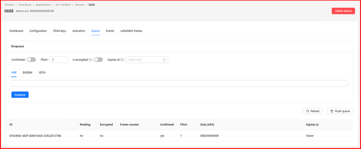Viewport: 361px width, 149px height.
Task: Select the JSON payload tab
Action: point(42,73)
